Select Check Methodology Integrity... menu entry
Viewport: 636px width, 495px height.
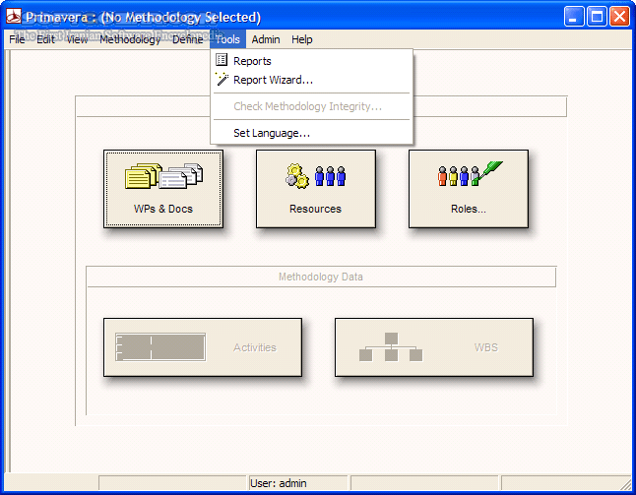[x=307, y=106]
